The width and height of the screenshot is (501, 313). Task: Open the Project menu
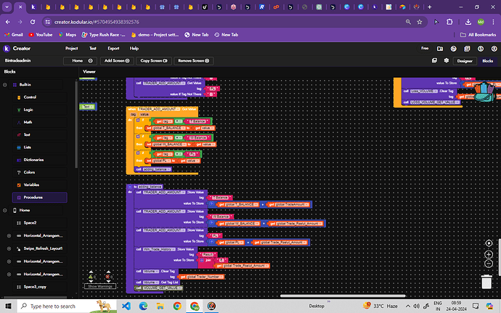[71, 48]
